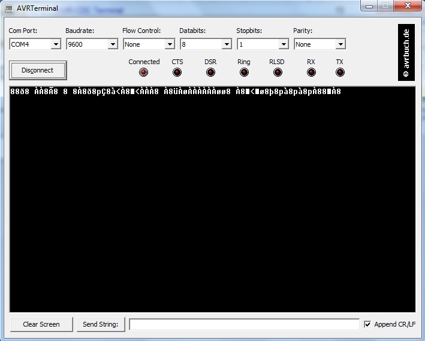This screenshot has height=341, width=425.
Task: Click the TX status LED
Action: (340, 72)
